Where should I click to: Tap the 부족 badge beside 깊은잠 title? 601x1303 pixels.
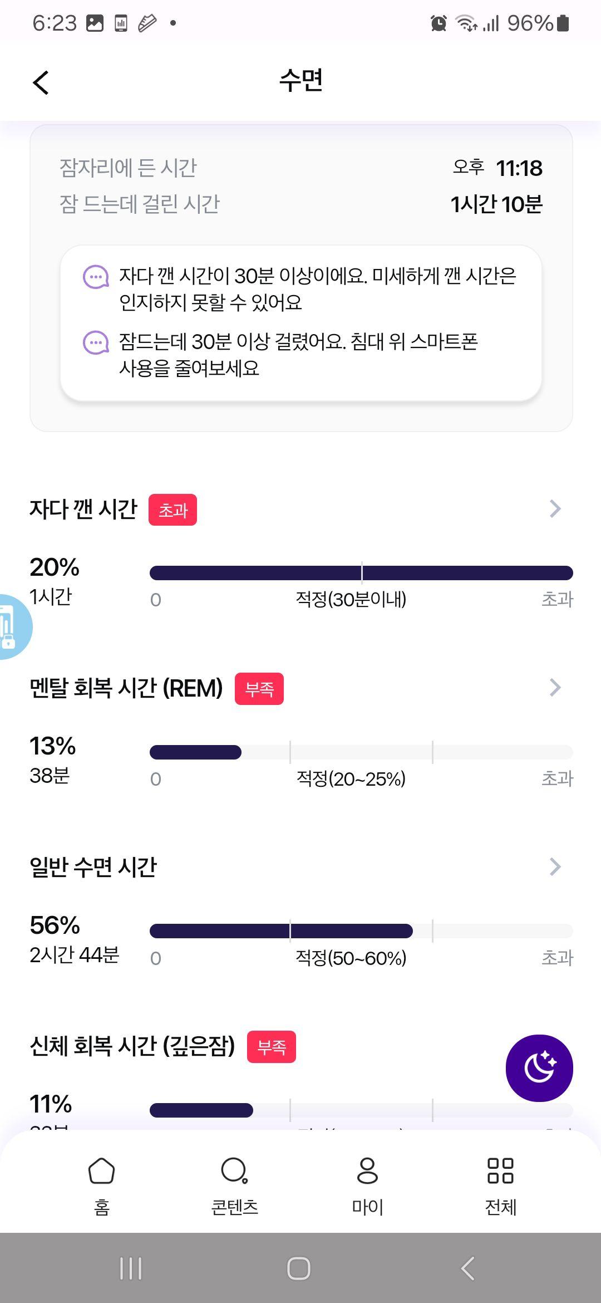pos(272,1047)
